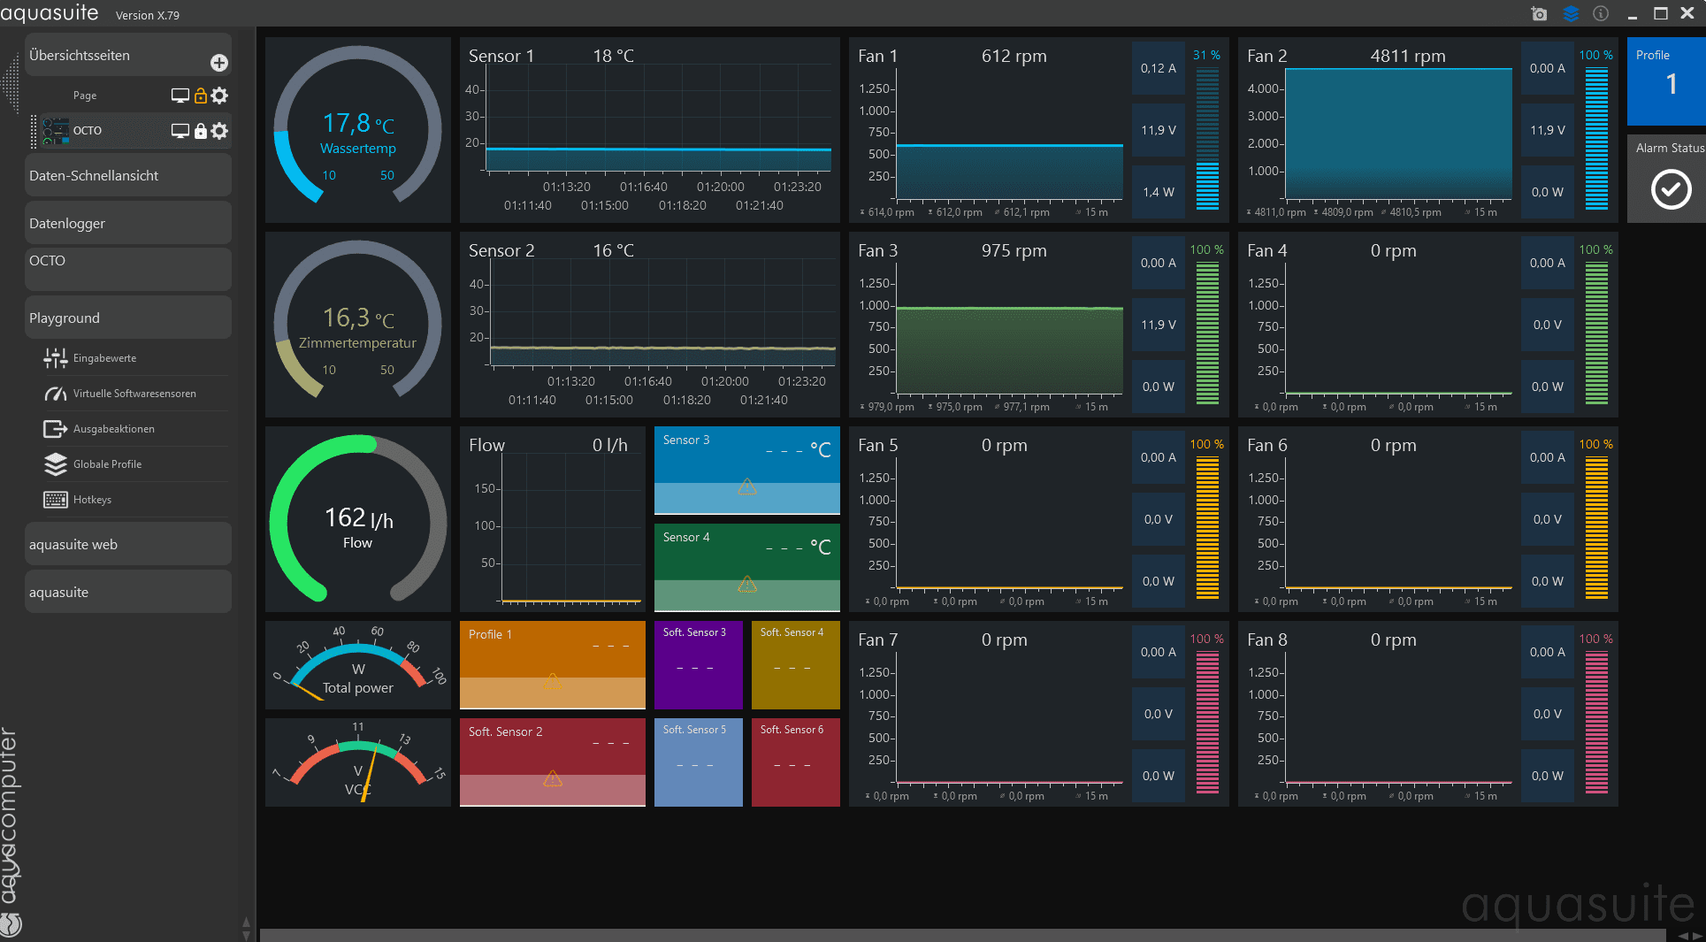The image size is (1706, 942).
Task: Click the Fan 2 4811 rpm chart
Action: [1397, 133]
